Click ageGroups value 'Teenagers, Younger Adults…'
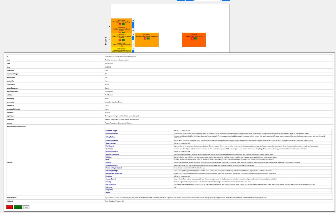Image resolution: width=336 pixels, height=213 pixels. (x=122, y=116)
